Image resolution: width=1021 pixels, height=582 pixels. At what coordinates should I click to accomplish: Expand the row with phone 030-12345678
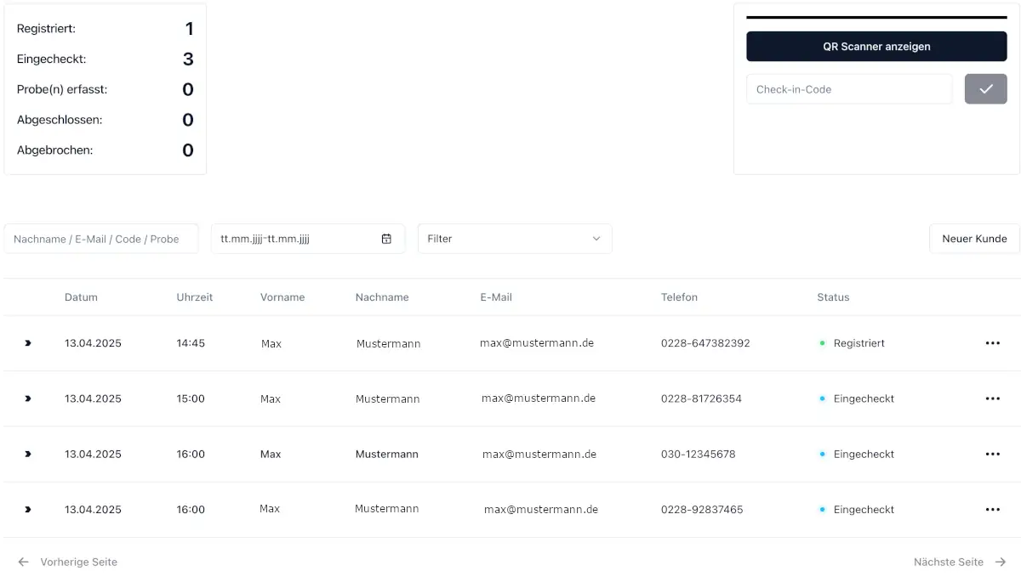[x=27, y=455]
